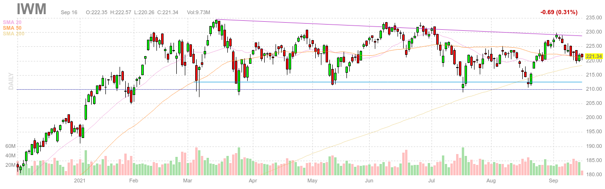Toggle the SMA 20 legend label
This screenshot has height=189, width=605.
(13, 22)
